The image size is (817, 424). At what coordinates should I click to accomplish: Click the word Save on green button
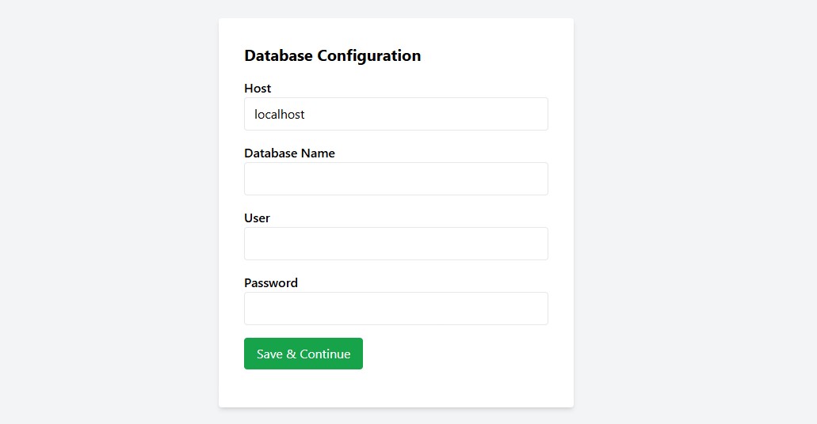click(269, 354)
